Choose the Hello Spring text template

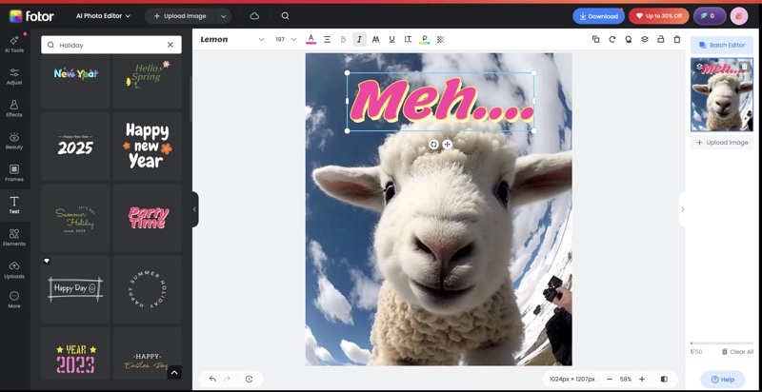pos(148,82)
